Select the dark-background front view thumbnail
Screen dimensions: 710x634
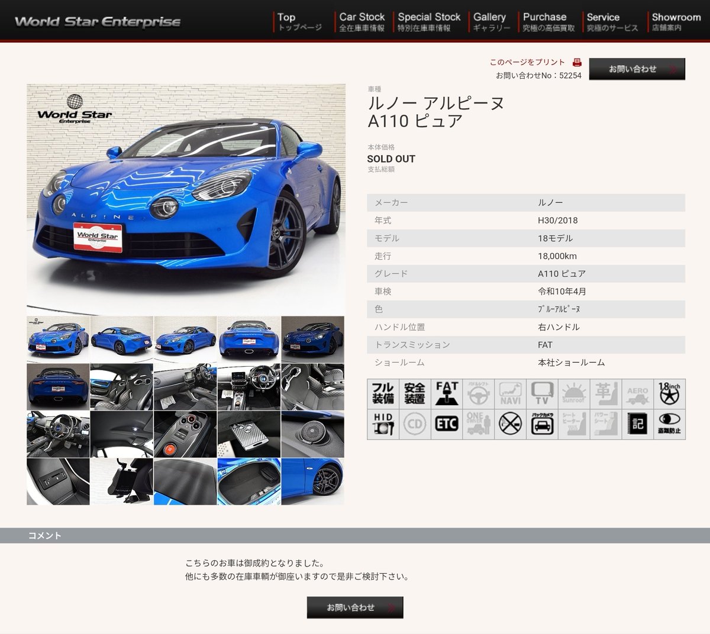(312, 339)
